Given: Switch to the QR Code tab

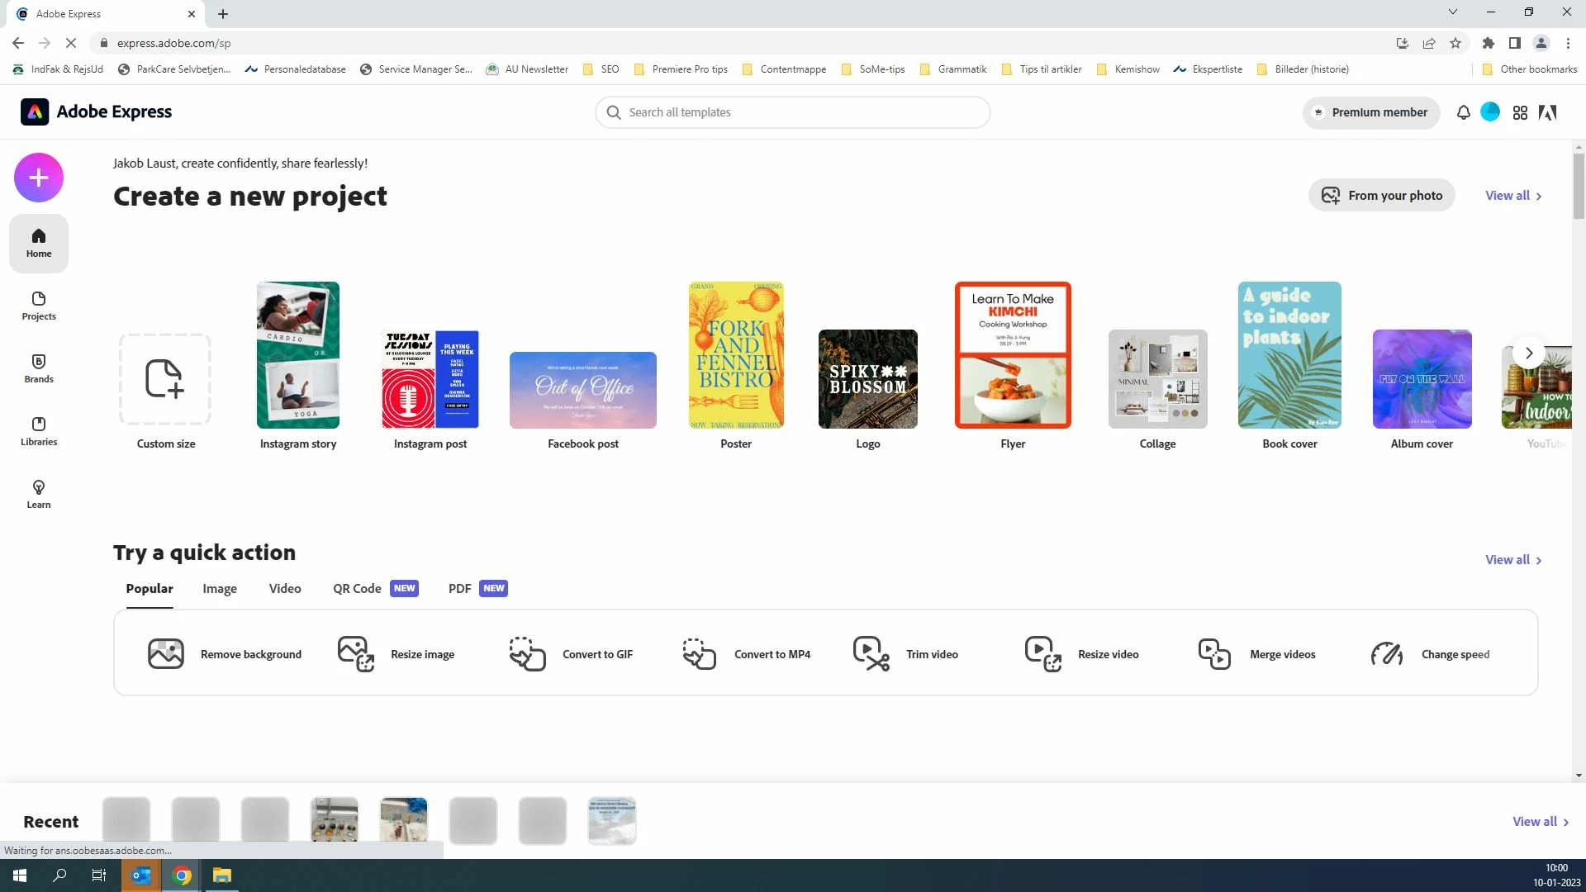Looking at the screenshot, I should (357, 589).
